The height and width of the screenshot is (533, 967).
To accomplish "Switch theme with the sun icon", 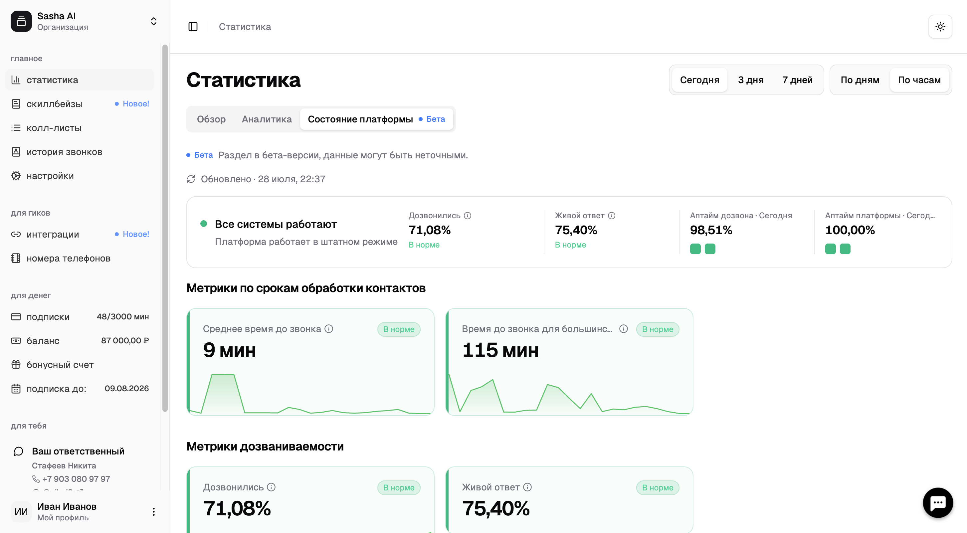I will point(940,27).
